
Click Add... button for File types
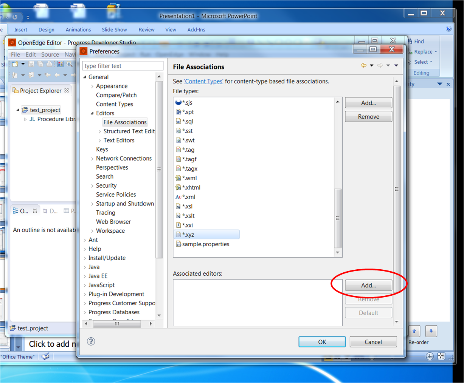[368, 103]
